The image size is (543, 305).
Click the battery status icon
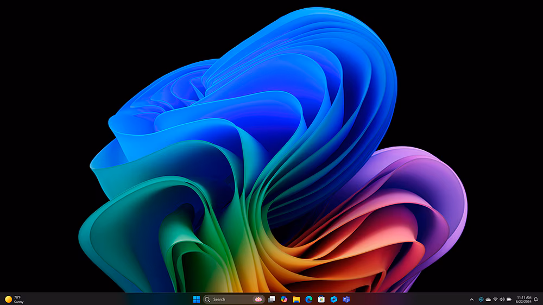(x=509, y=299)
